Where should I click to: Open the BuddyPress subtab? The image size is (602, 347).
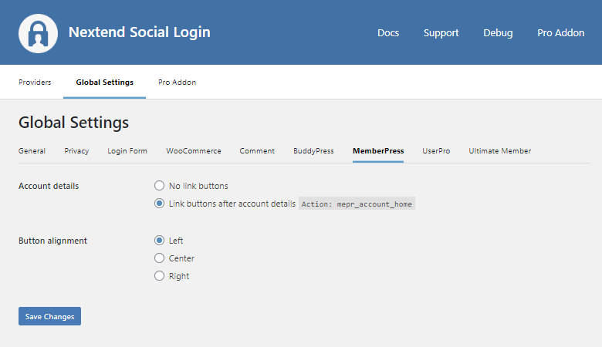click(313, 151)
